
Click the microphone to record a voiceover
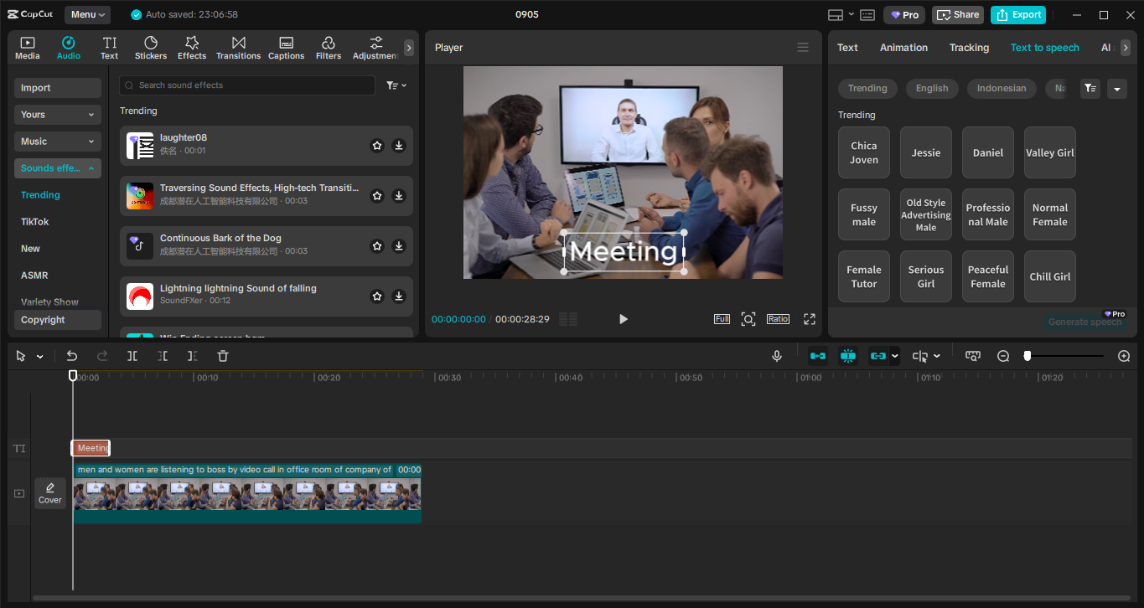click(776, 355)
